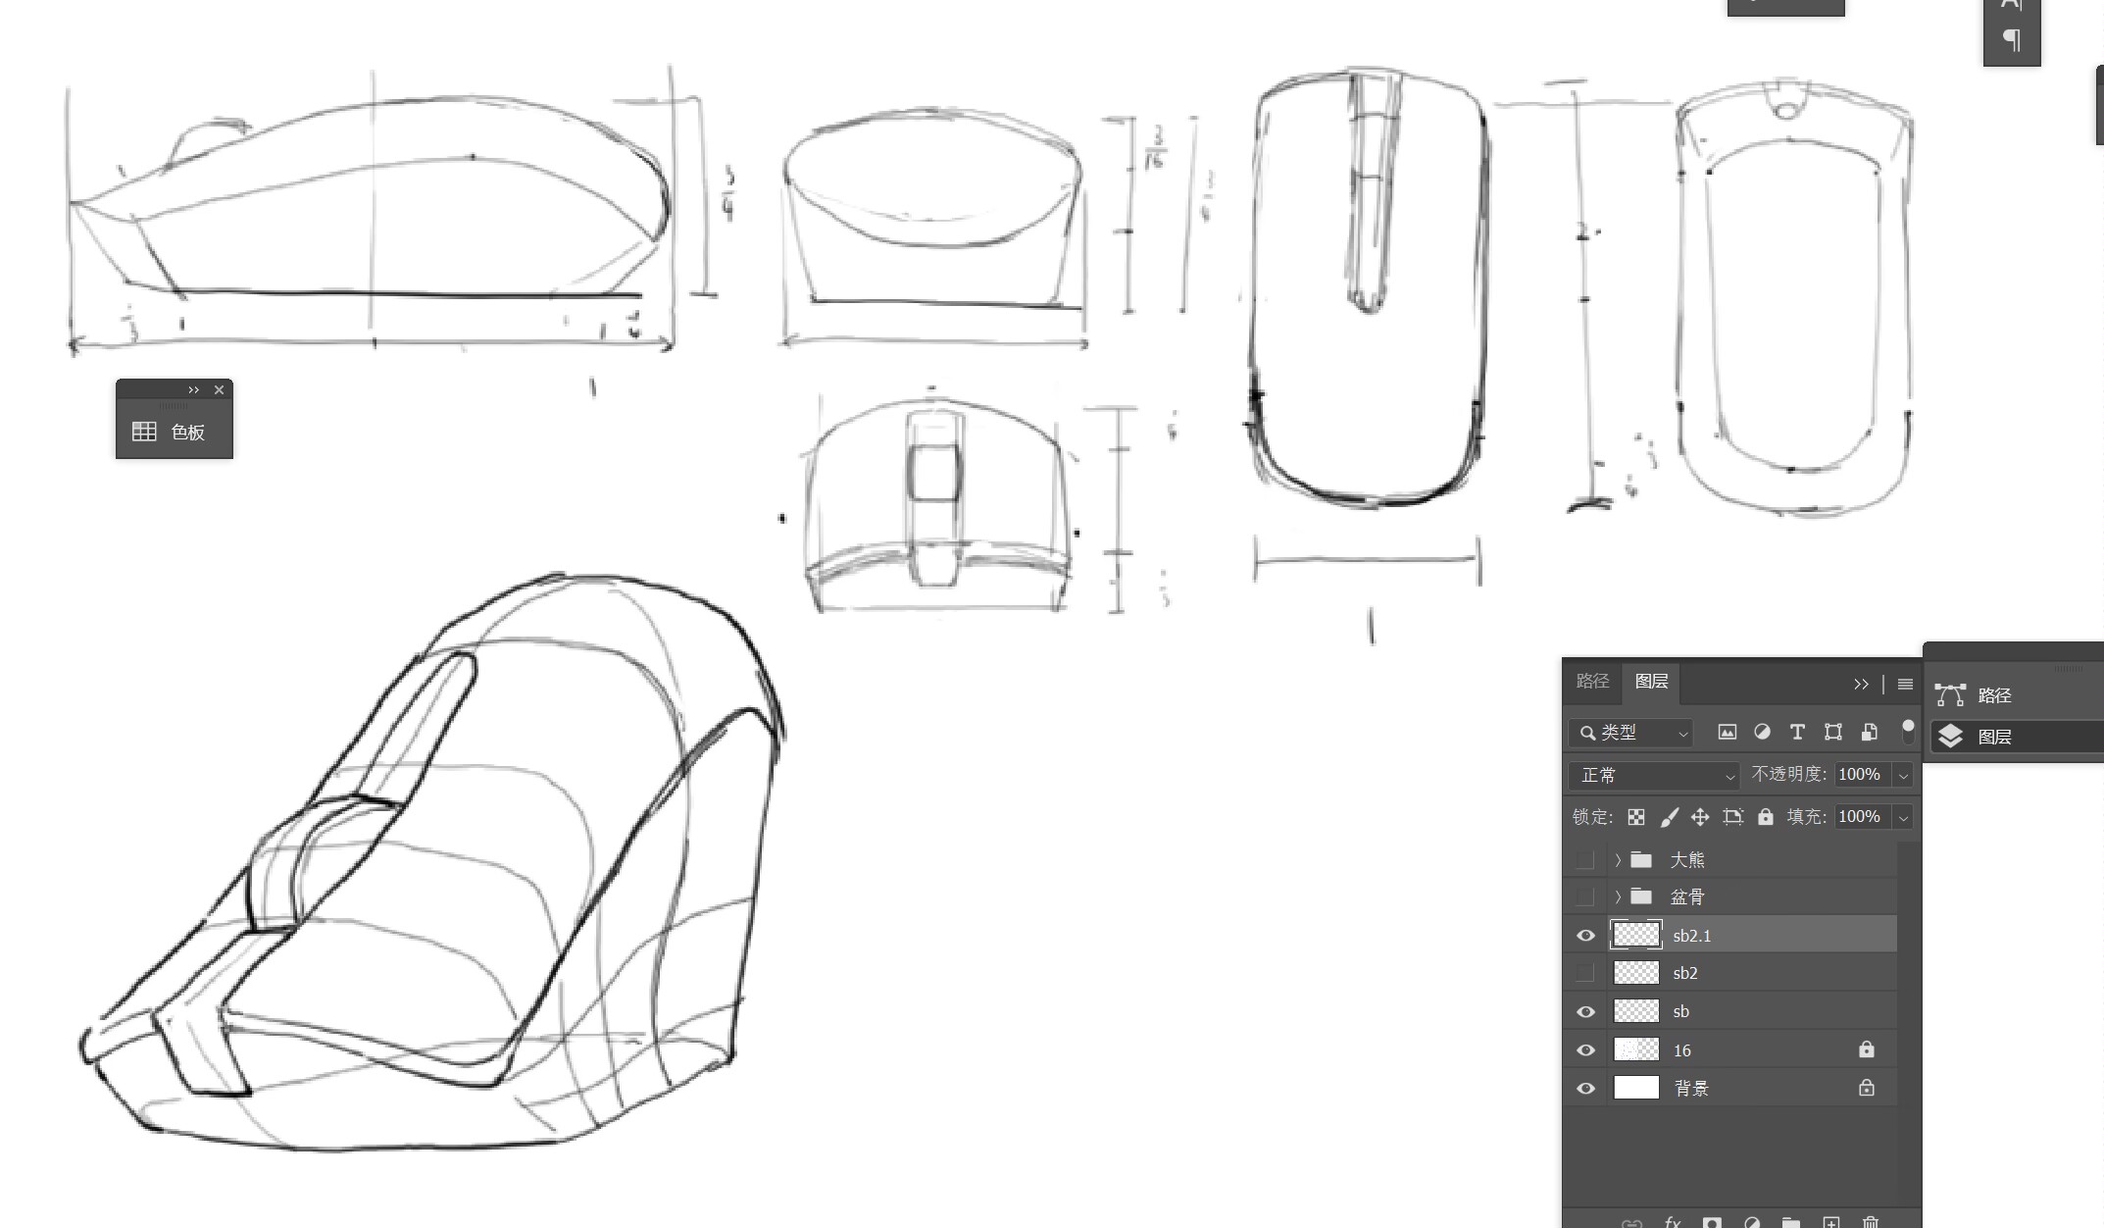Image resolution: width=2104 pixels, height=1228 pixels.
Task: Toggle the layer filtering on/off switch
Action: click(1908, 731)
